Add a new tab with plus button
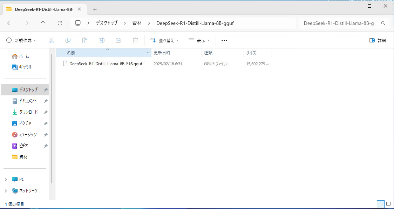Viewport: 394px width, 209px height. click(95, 9)
